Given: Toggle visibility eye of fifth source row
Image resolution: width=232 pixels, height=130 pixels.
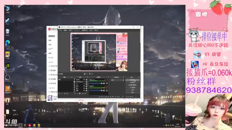Looking at the screenshot, I should [84, 88].
